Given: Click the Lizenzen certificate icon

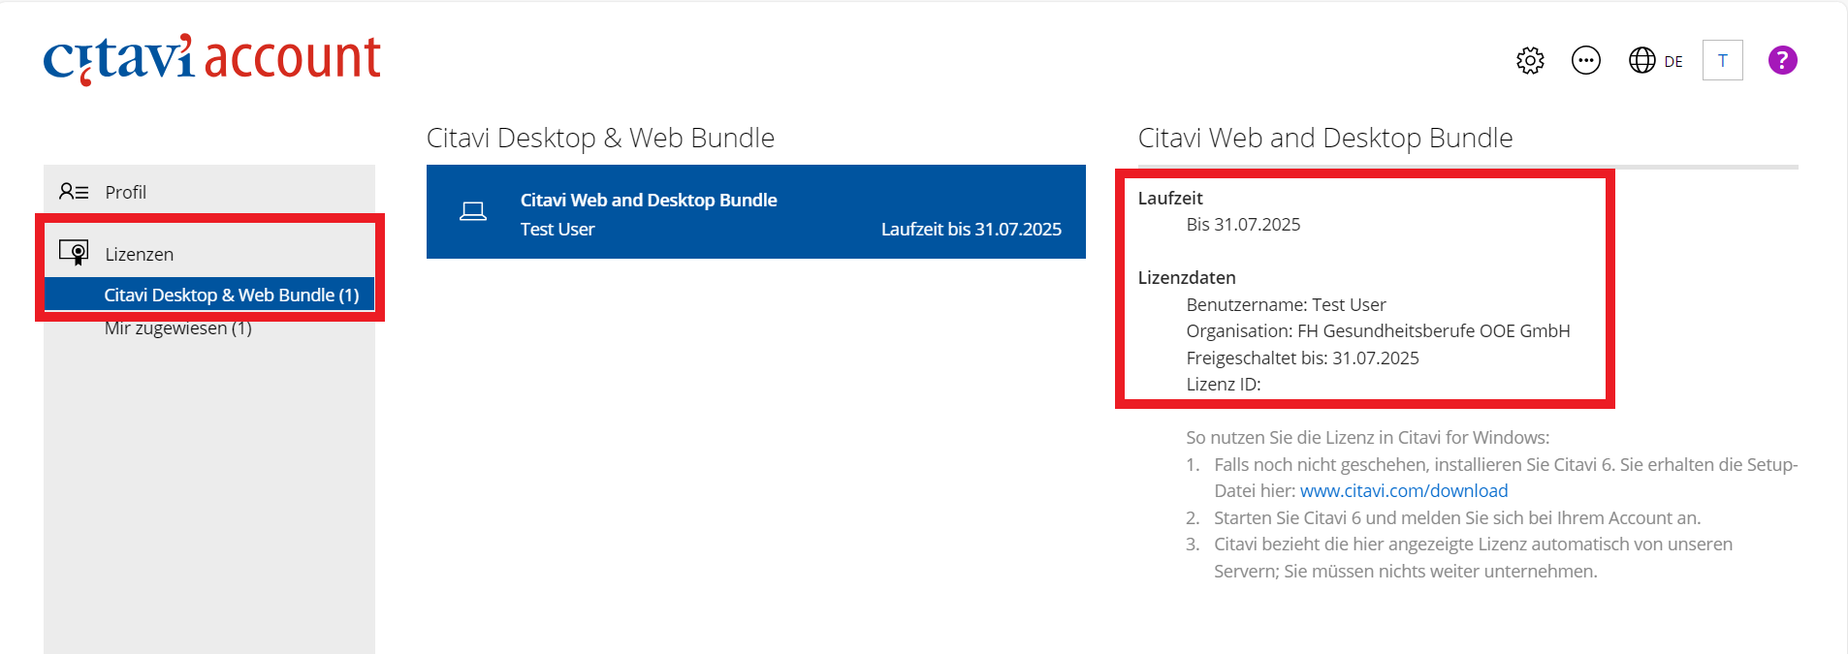Looking at the screenshot, I should (x=74, y=253).
